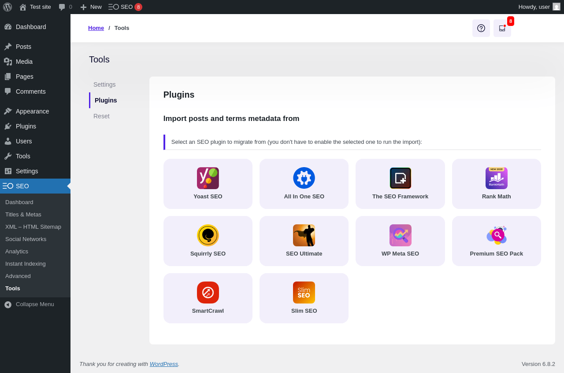This screenshot has width=564, height=373.
Task: Open Advanced submenu under SEO
Action: coord(18,276)
